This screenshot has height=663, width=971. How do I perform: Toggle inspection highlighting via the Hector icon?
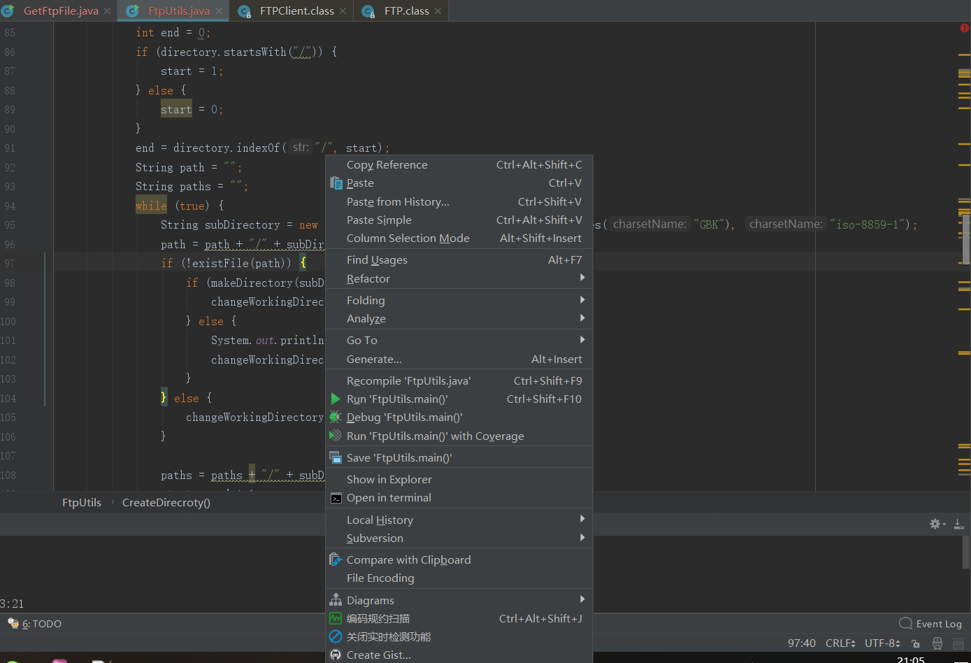click(936, 643)
